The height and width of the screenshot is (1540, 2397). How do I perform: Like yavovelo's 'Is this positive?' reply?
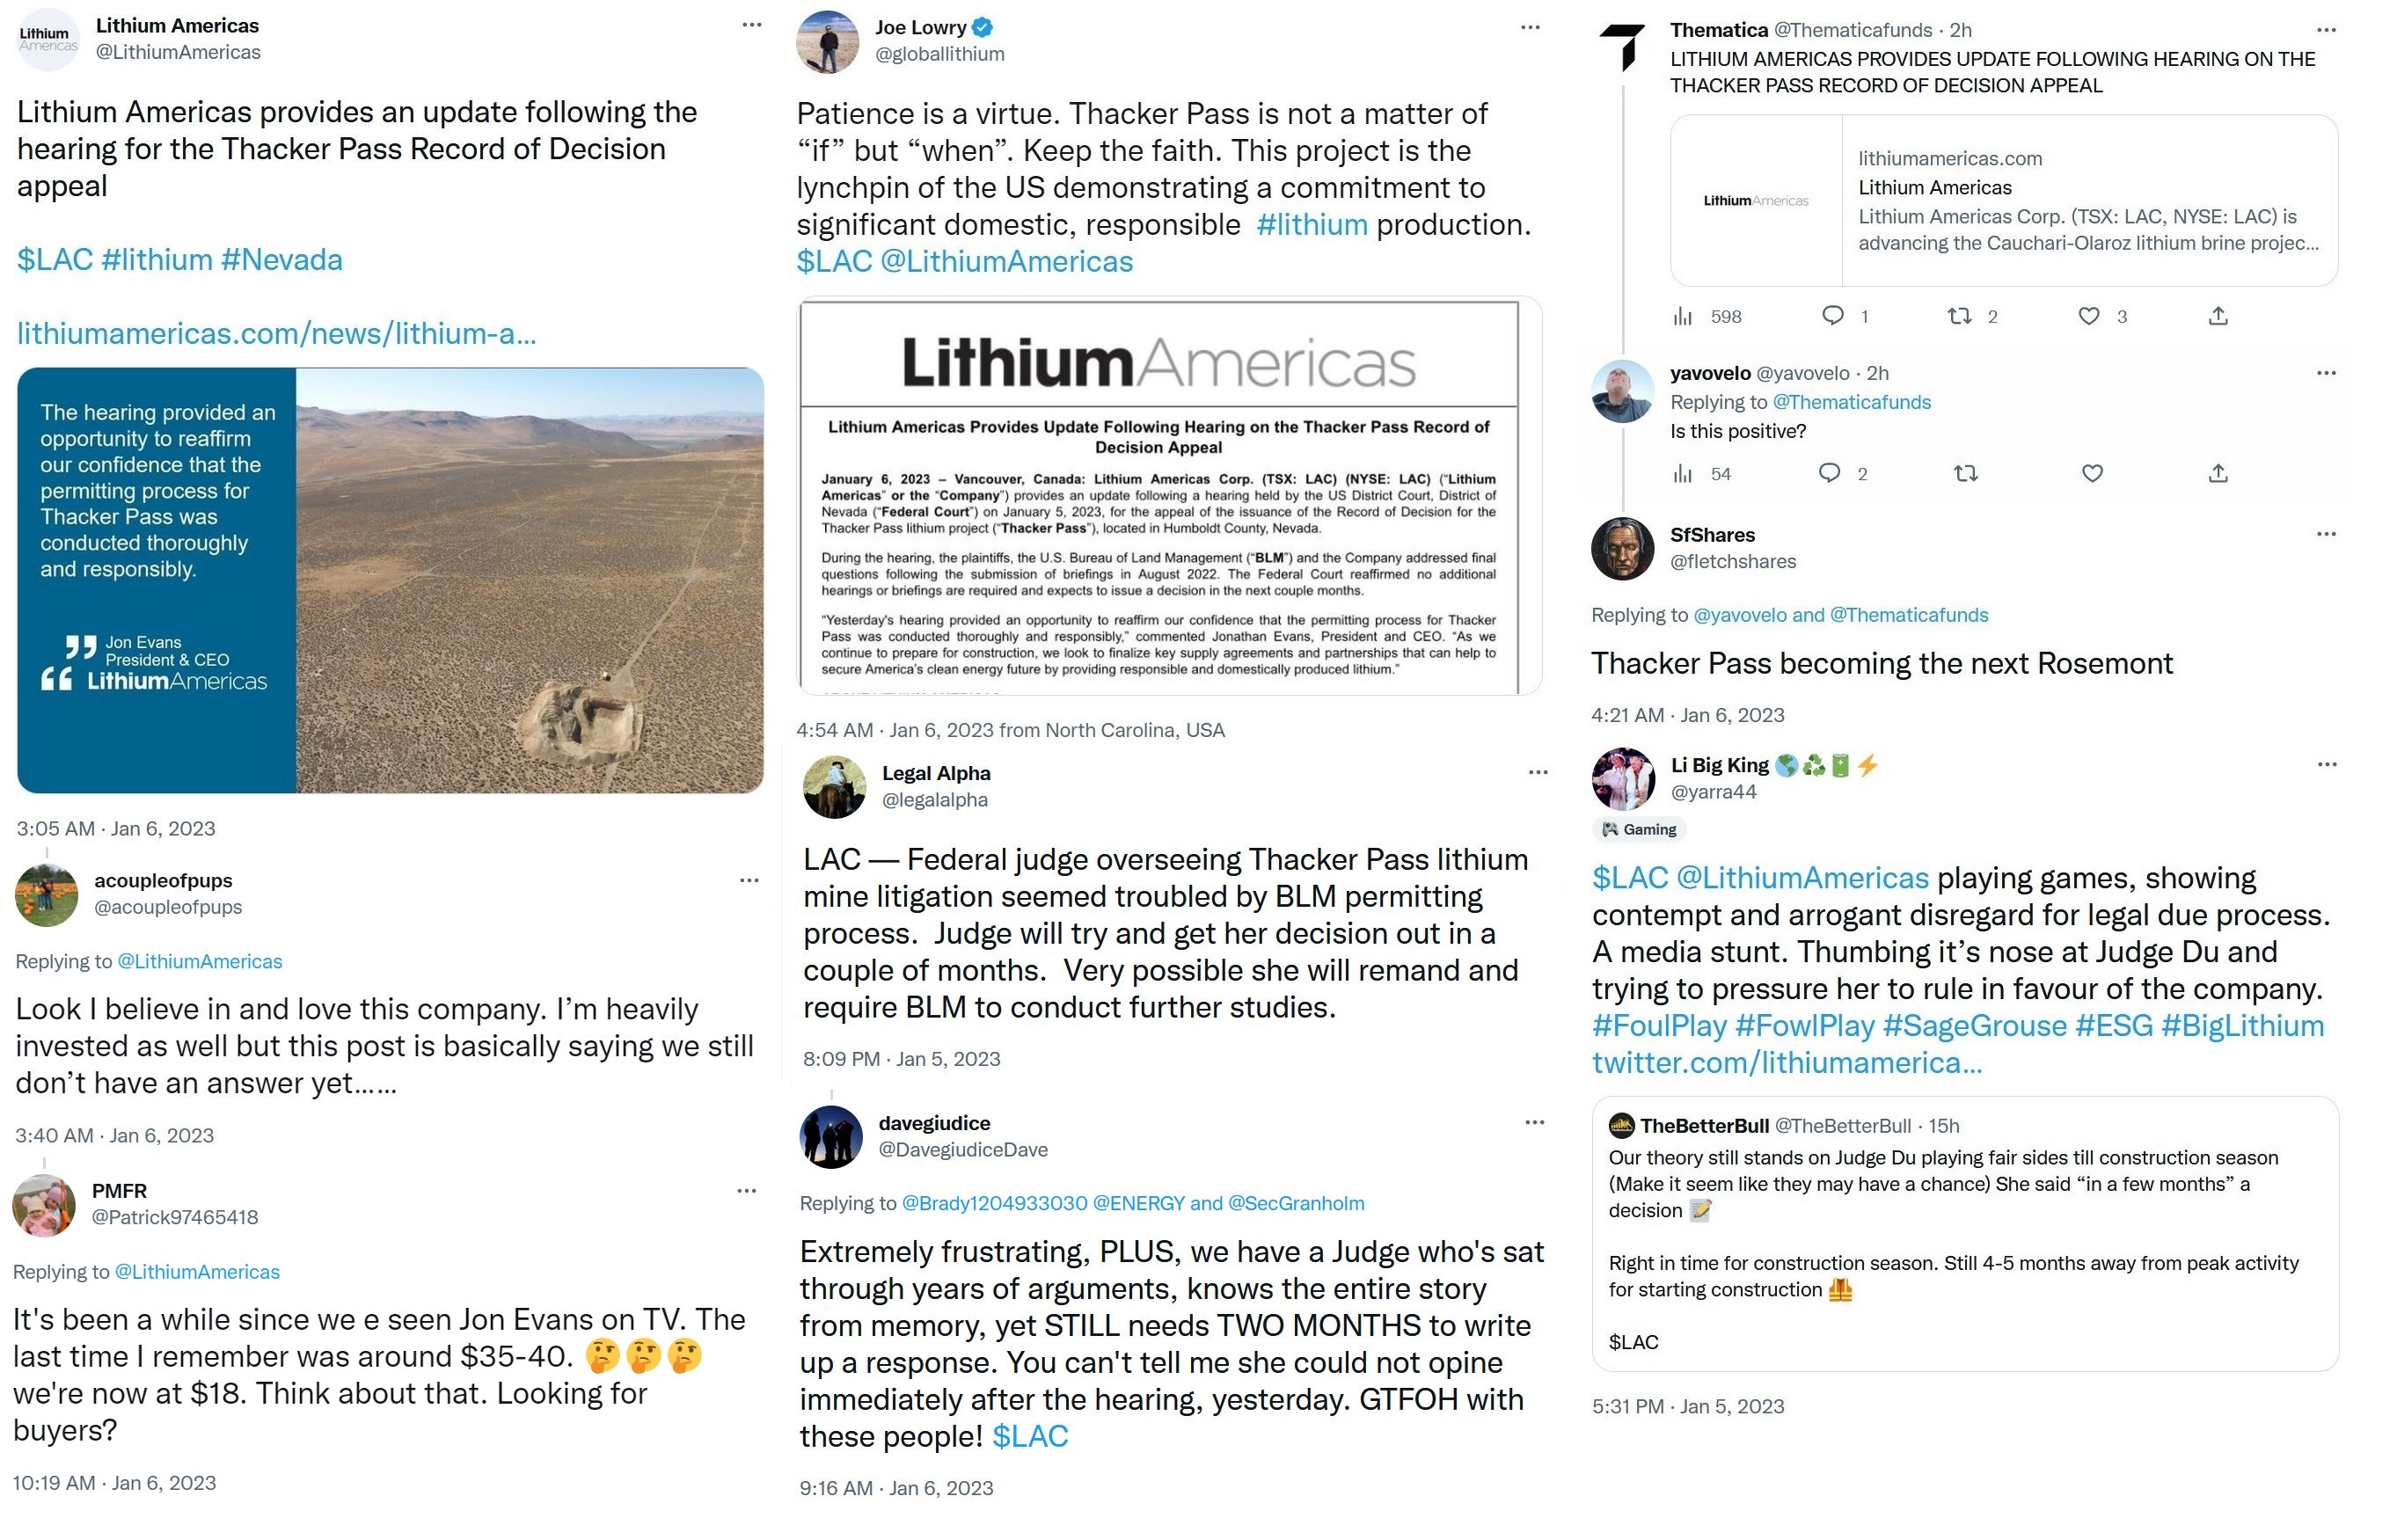[x=2091, y=474]
